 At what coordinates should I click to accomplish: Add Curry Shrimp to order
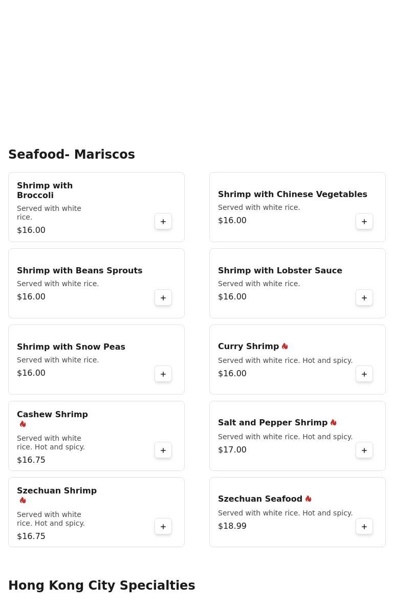coord(364,374)
